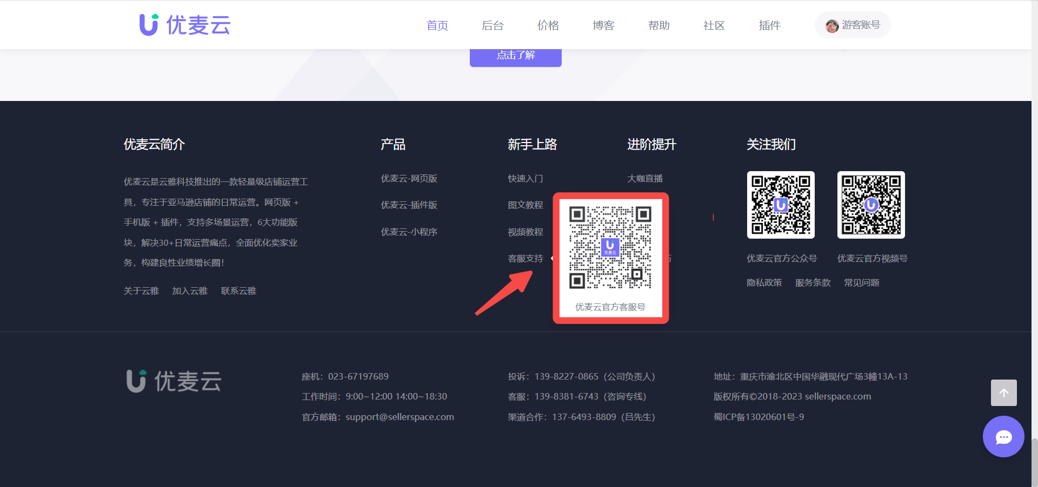Click the 优麦云 logo in the header
The width and height of the screenshot is (1038, 487).
click(185, 25)
